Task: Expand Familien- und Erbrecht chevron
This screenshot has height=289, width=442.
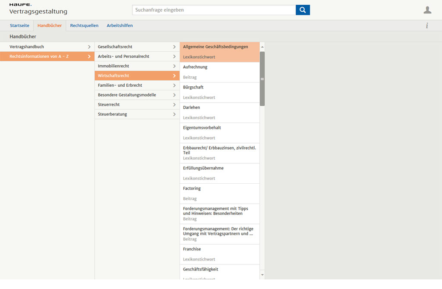Action: click(x=174, y=85)
